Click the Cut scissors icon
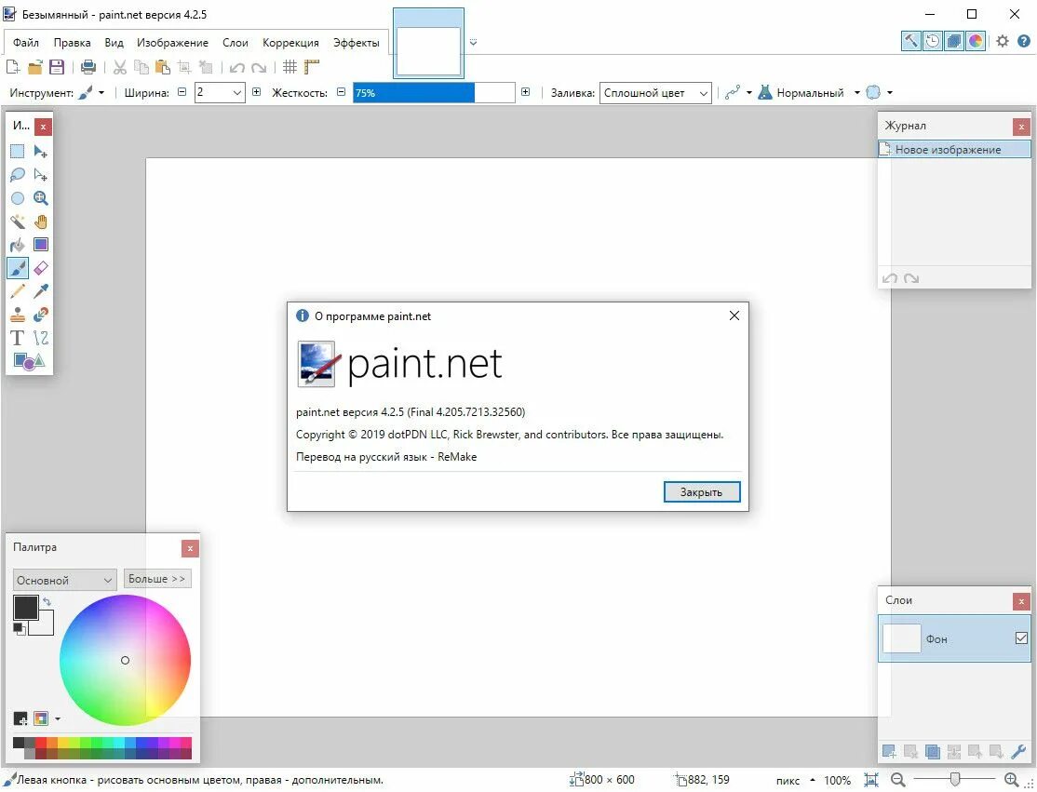Screen dimensions: 1037x792 [x=120, y=67]
